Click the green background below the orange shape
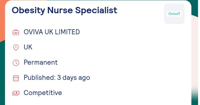 (2, 73)
